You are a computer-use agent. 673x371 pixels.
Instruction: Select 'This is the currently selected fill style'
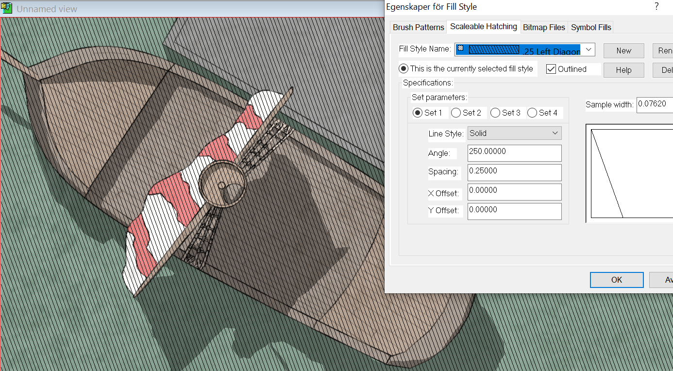point(403,69)
